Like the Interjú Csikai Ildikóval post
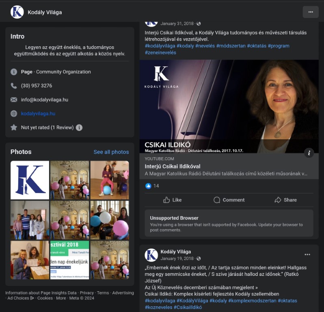324x312 pixels. pyautogui.click(x=172, y=200)
